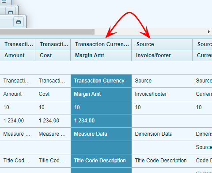Screen dimensions: 212x173
Task: Click the Margin Amt header cell
Action: point(101,55)
